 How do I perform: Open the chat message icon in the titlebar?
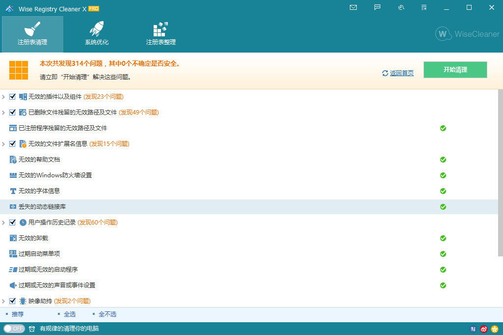point(377,7)
